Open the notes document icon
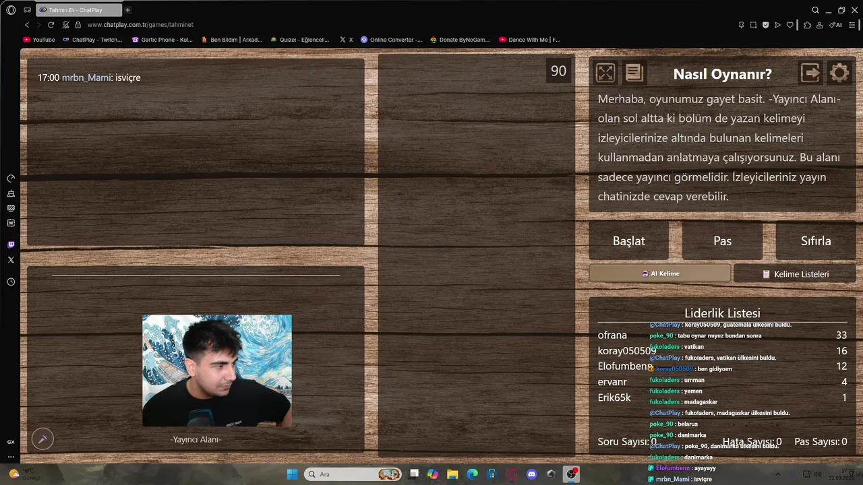This screenshot has height=485, width=863. pos(634,73)
